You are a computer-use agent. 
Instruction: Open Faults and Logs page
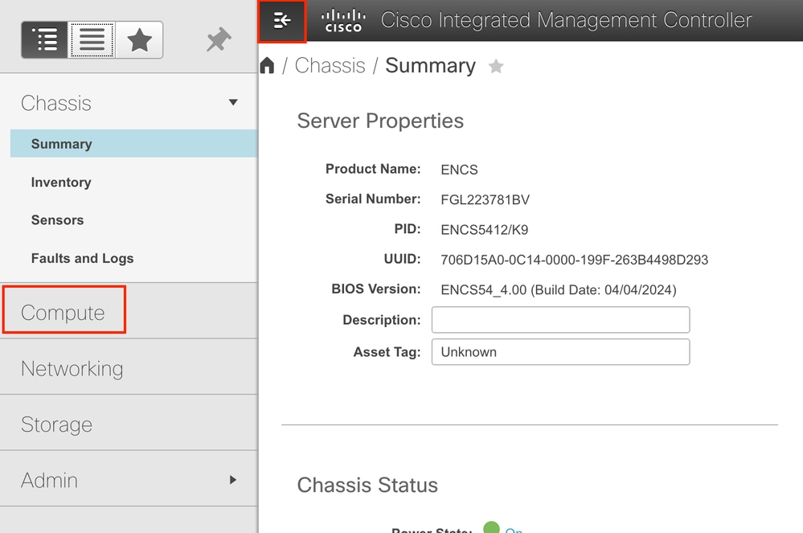83,258
